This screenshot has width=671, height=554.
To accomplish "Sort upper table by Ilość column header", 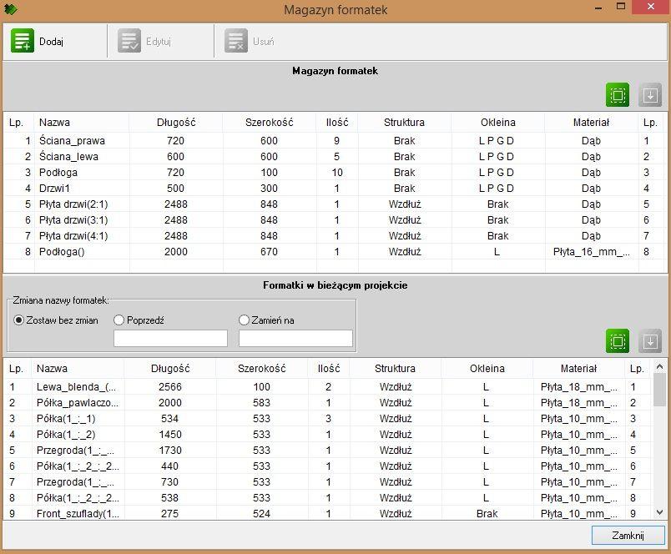I will pyautogui.click(x=337, y=123).
